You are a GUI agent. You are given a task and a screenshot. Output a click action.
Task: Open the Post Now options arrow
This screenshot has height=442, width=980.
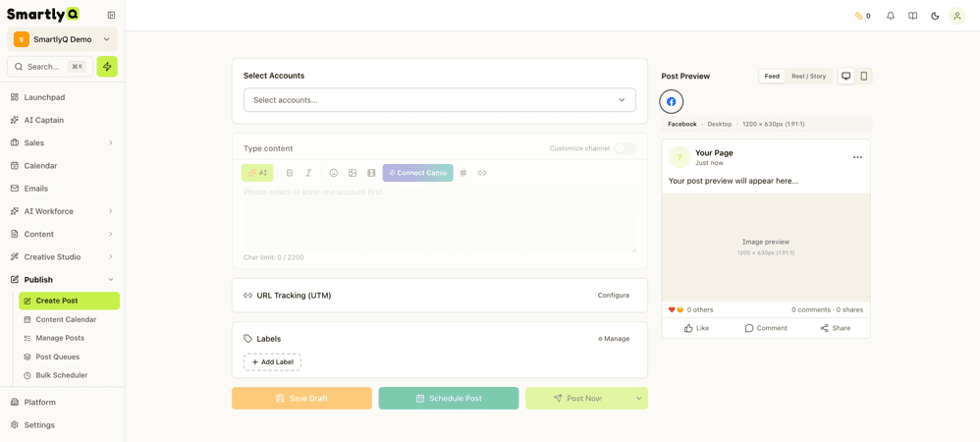click(638, 398)
